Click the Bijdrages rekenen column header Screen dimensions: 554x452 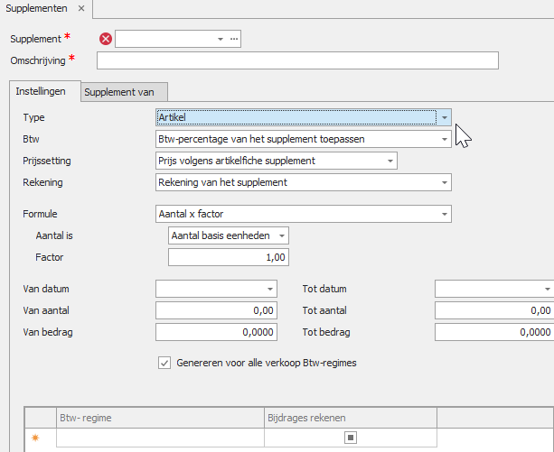[x=351, y=418]
